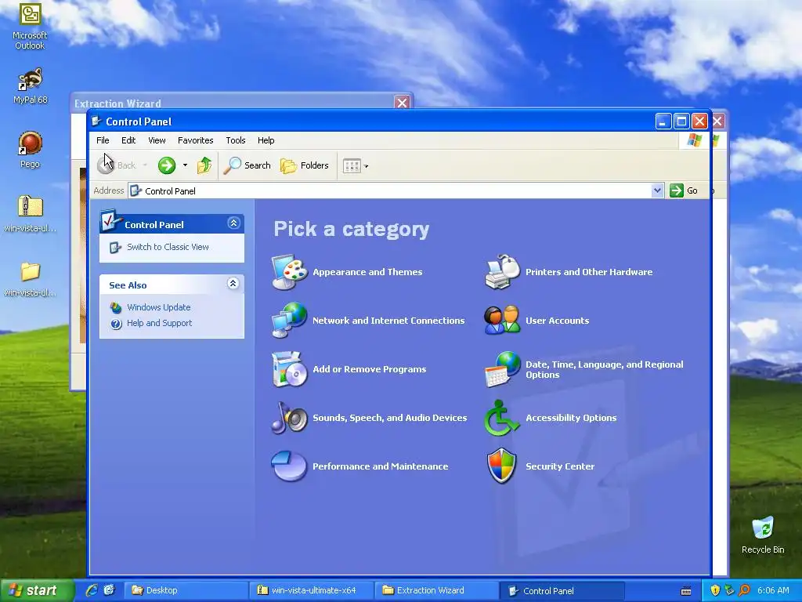The height and width of the screenshot is (602, 802).
Task: Click the Help and Support question icon
Action: tap(116, 324)
